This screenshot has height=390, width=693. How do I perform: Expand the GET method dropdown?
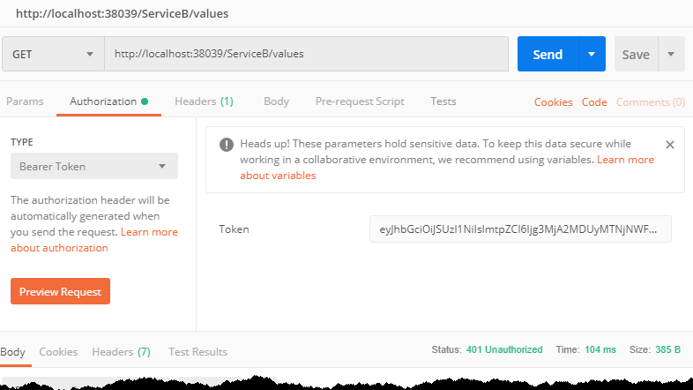point(53,54)
